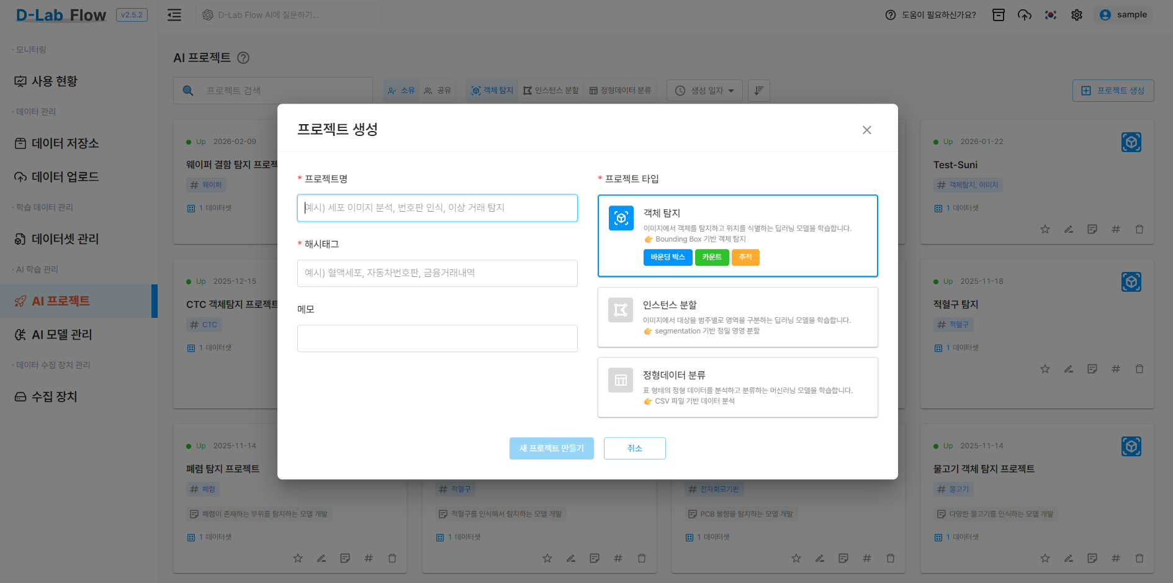Click the 새 프로젝트 만들기 button
This screenshot has width=1173, height=583.
(552, 448)
